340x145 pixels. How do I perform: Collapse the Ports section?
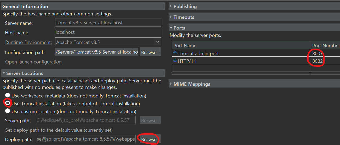pos(171,28)
